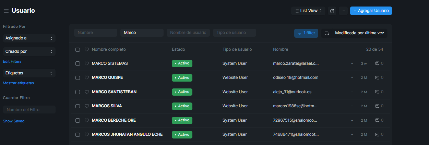Open Modificada por última vez sort menu

point(359,33)
